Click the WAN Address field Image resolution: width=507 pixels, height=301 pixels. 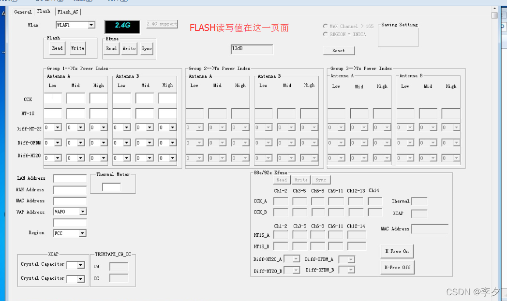[70, 190]
